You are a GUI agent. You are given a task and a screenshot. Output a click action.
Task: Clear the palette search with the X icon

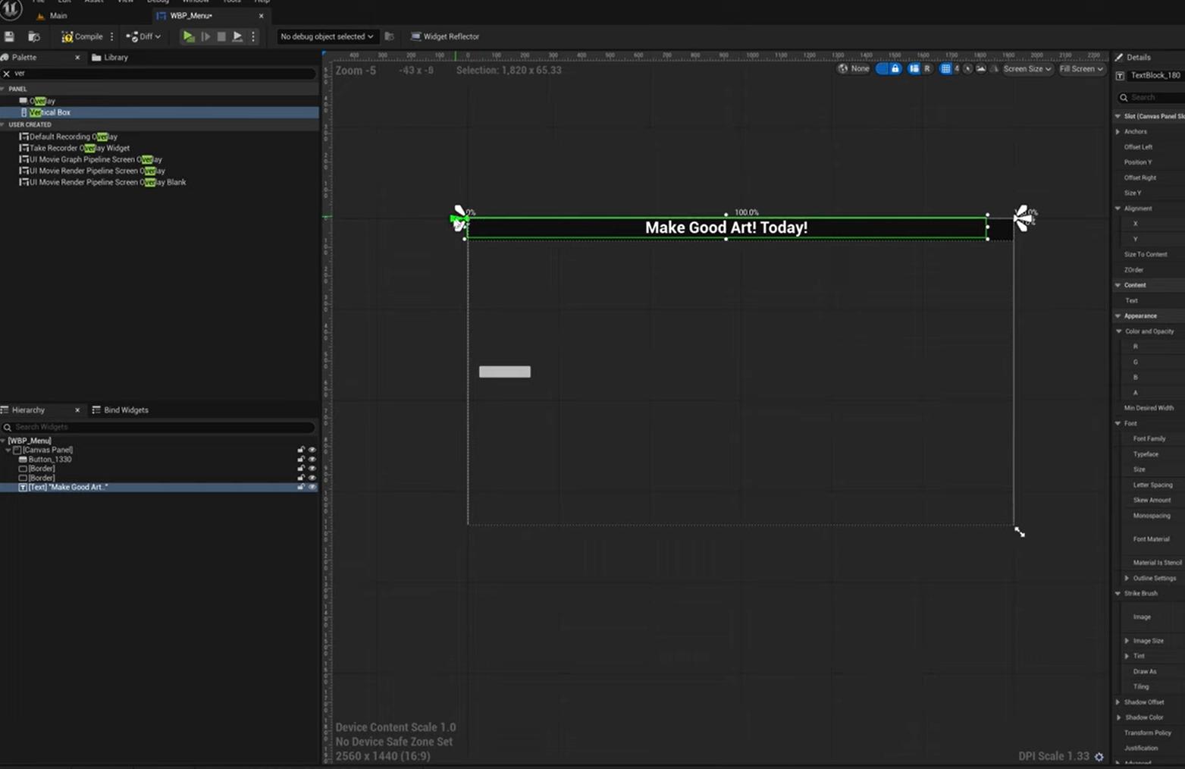click(7, 74)
